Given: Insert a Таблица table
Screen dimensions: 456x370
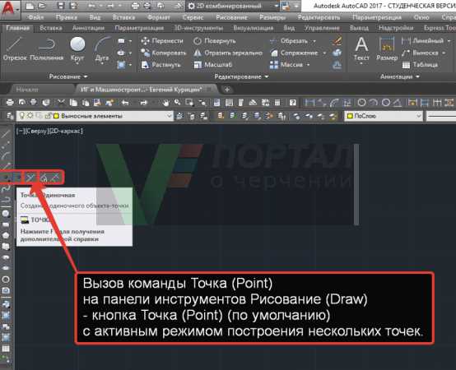Looking at the screenshot, I should pyautogui.click(x=420, y=65).
